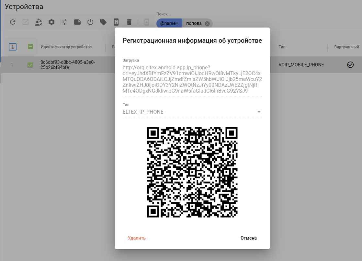The width and height of the screenshot is (362, 261).
Task: Click the @name= search filter chip
Action: coord(169,23)
